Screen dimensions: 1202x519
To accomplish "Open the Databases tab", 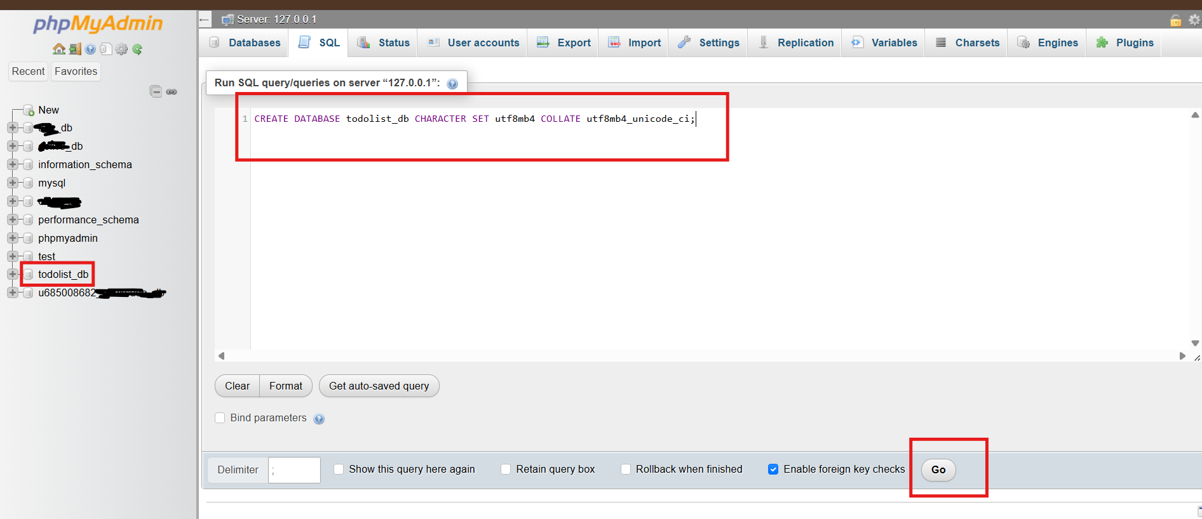I will click(x=245, y=43).
